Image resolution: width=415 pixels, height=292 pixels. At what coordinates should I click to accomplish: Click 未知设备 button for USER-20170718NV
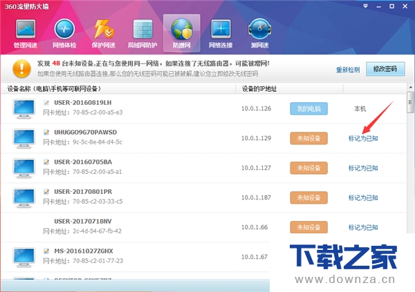(x=309, y=227)
